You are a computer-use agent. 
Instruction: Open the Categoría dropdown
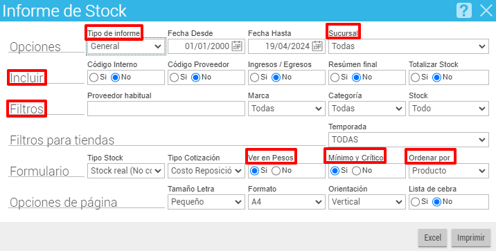point(367,109)
